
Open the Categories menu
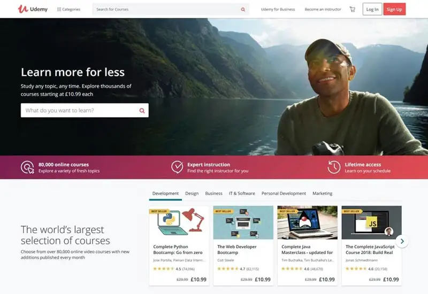tap(69, 9)
